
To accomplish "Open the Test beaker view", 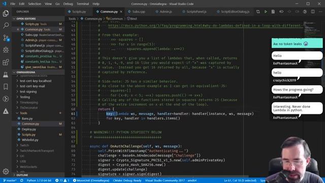I will [6, 75].
